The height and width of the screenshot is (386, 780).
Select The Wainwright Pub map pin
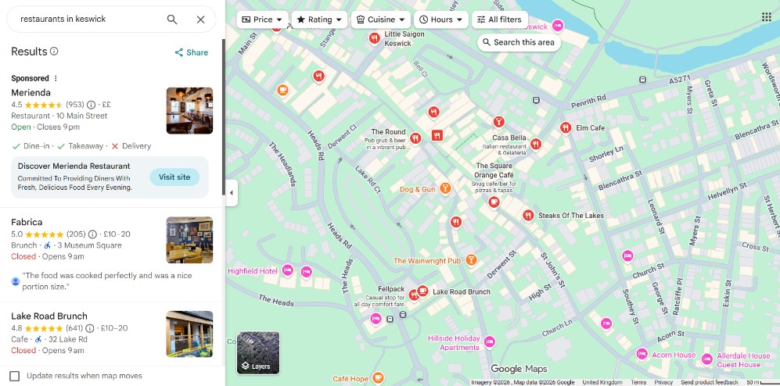click(x=471, y=259)
